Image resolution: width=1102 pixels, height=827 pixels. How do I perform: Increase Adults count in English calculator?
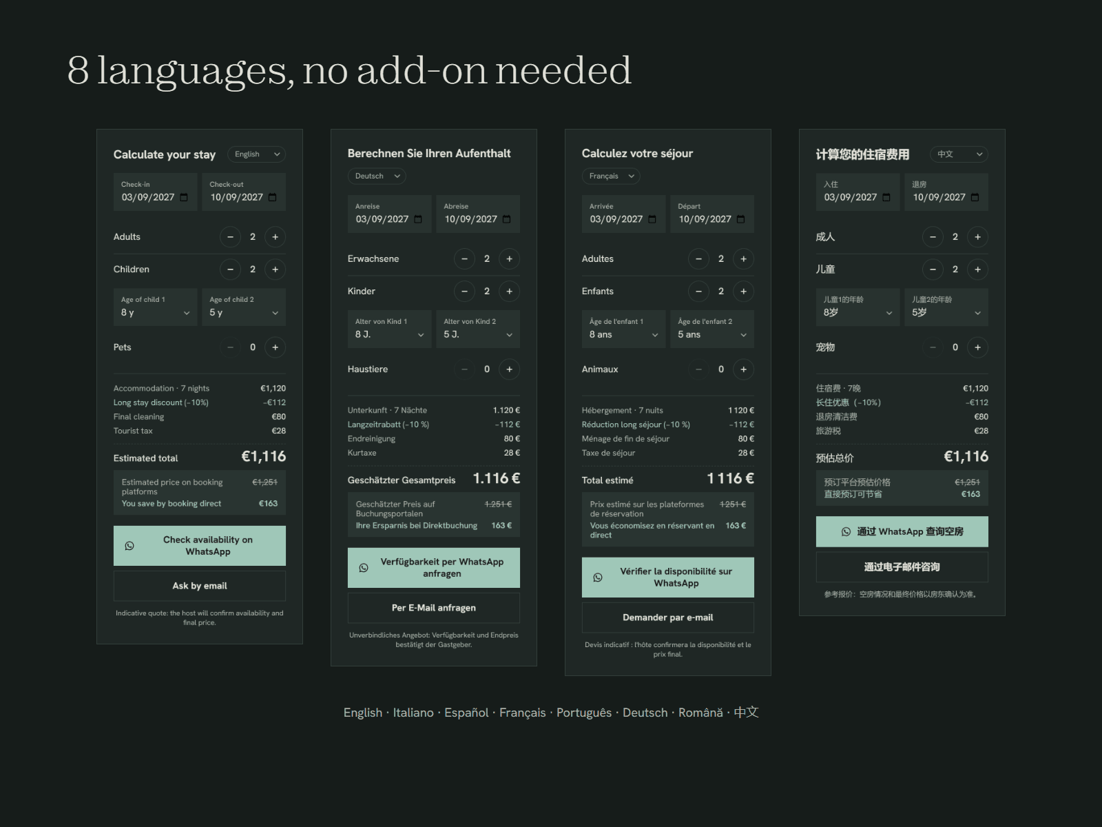point(275,237)
